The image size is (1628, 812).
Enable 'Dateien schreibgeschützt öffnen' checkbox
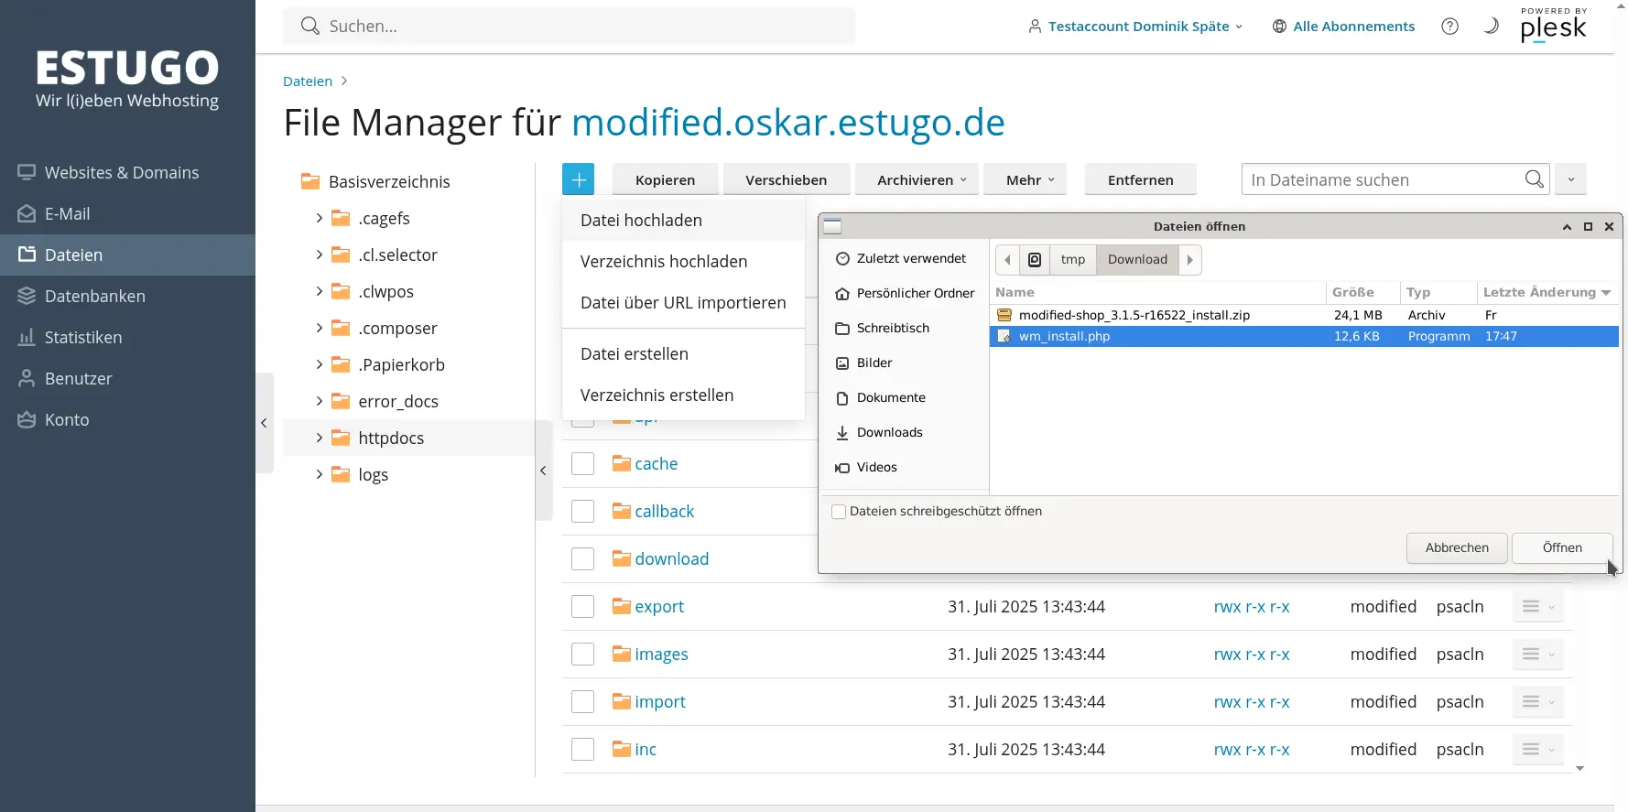tap(839, 512)
